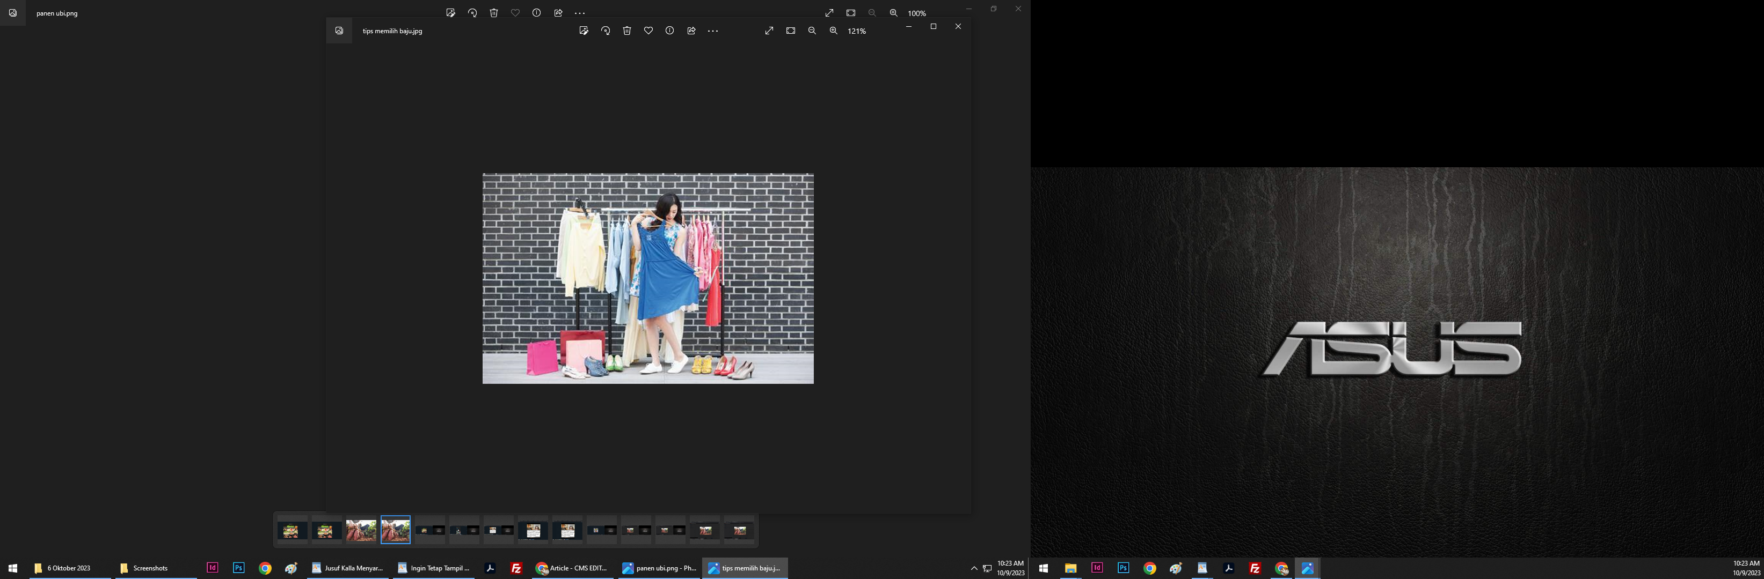
Task: Show file info for tips memilih baju.jpg
Action: coord(670,31)
